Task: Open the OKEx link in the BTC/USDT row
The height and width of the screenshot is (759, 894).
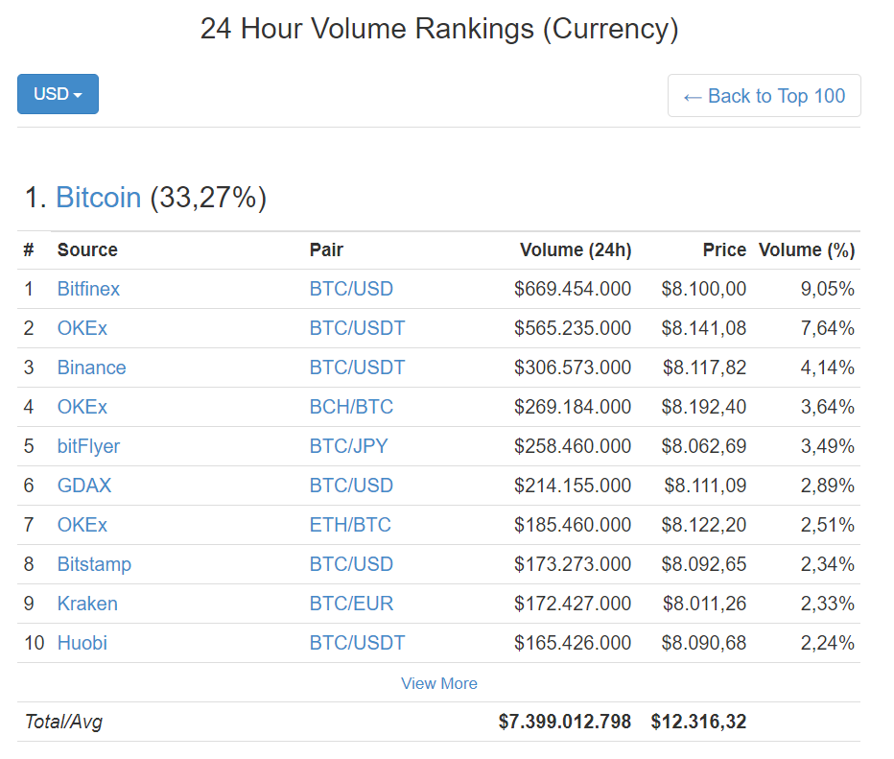Action: tap(82, 328)
